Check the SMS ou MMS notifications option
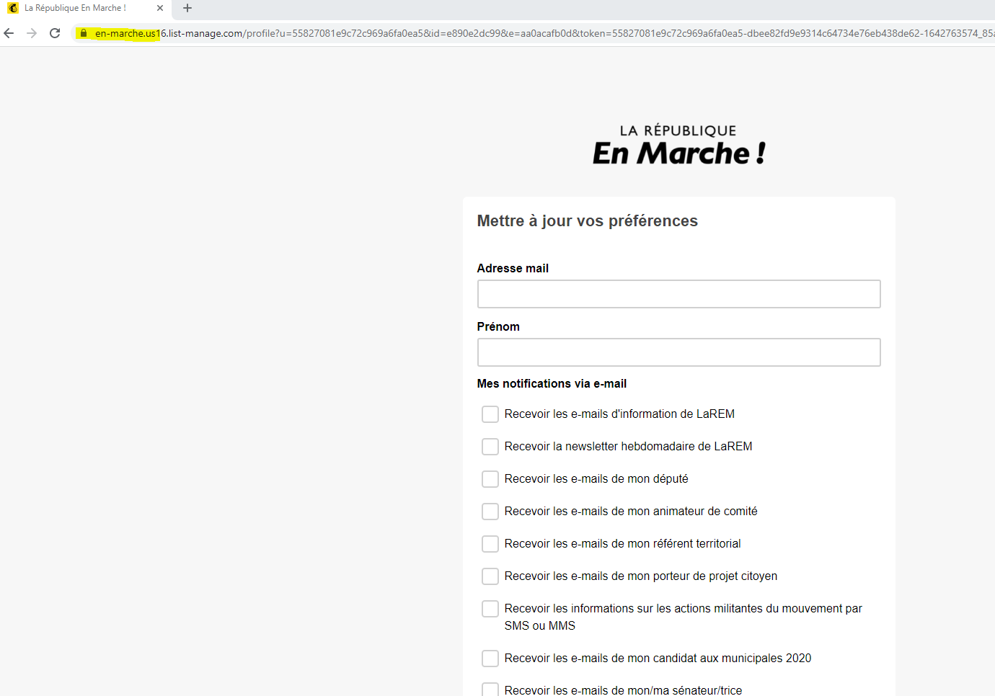The width and height of the screenshot is (995, 696). click(x=490, y=608)
